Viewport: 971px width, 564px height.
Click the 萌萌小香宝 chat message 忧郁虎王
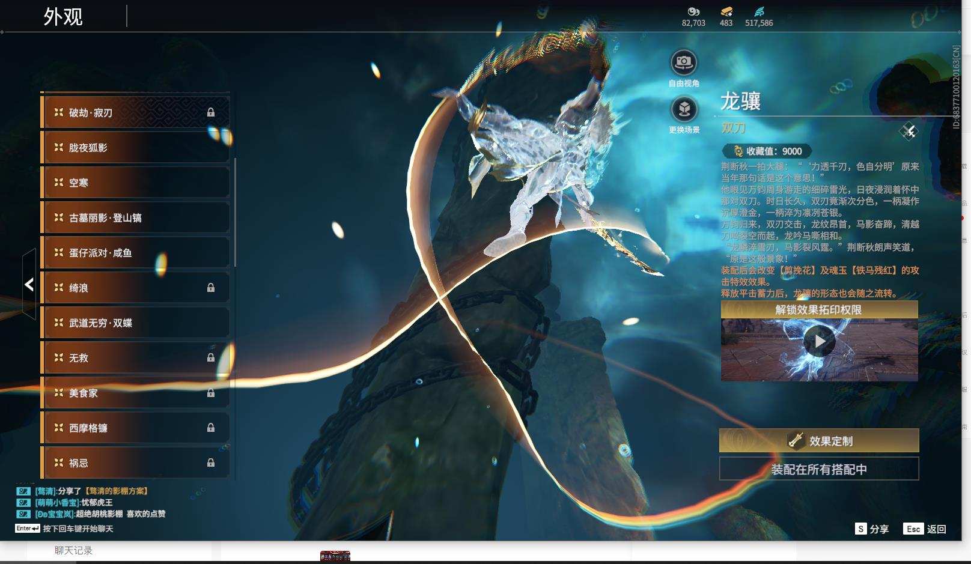click(97, 503)
